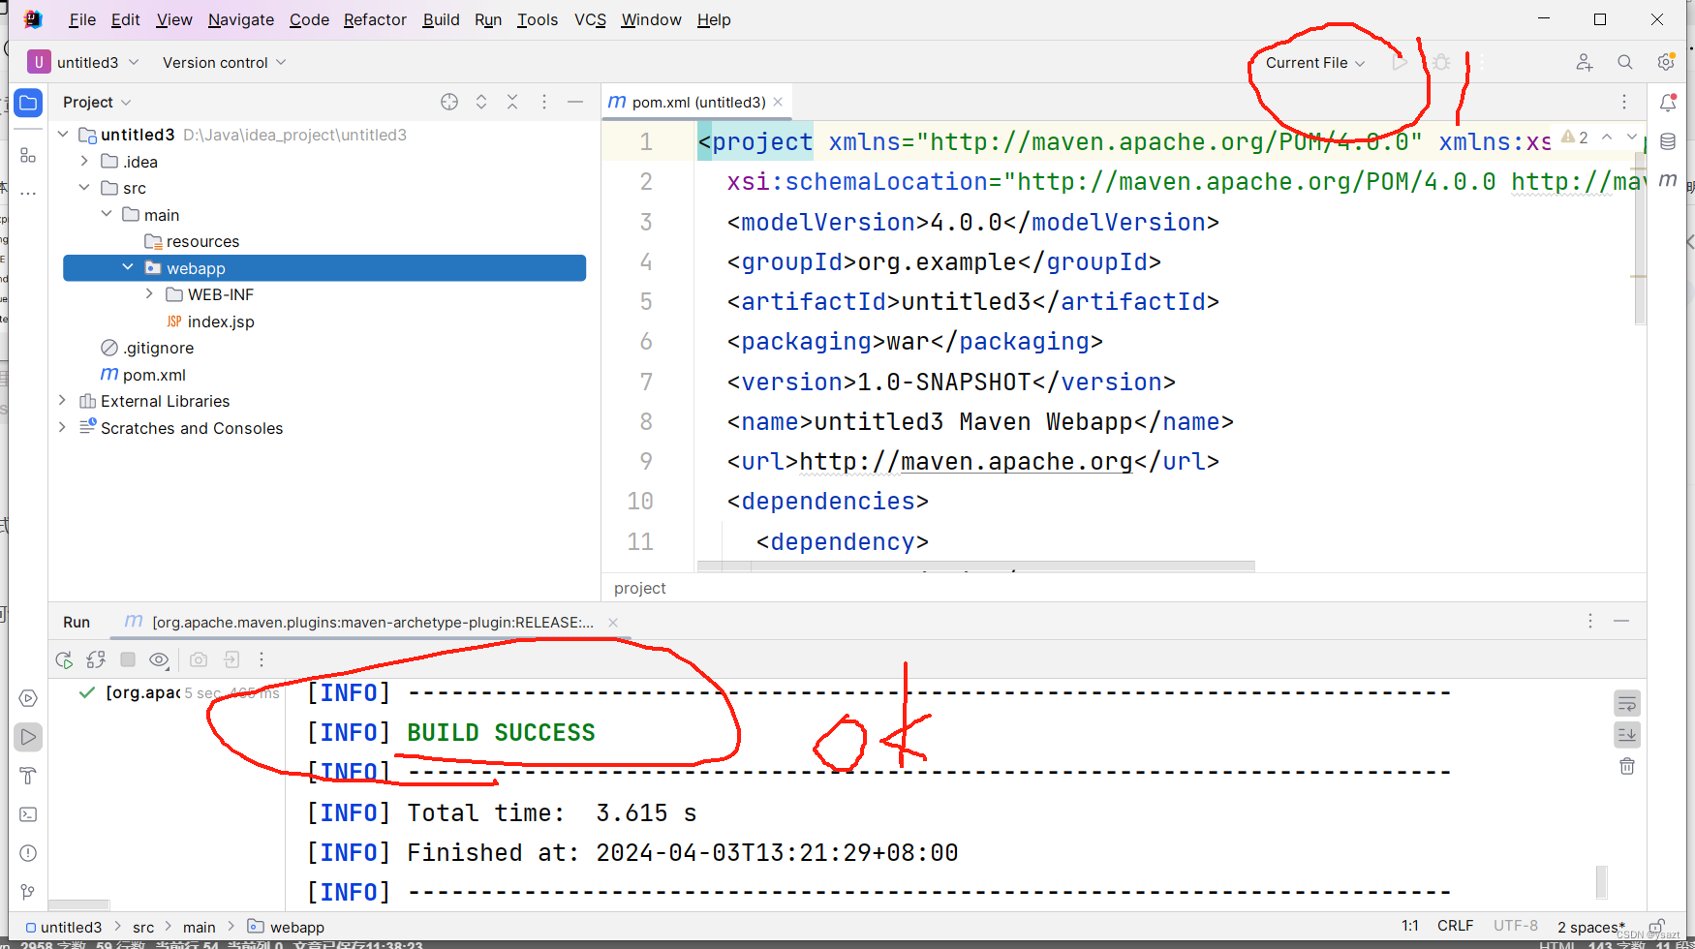Open Git tool window
1695x949 pixels.
28,892
